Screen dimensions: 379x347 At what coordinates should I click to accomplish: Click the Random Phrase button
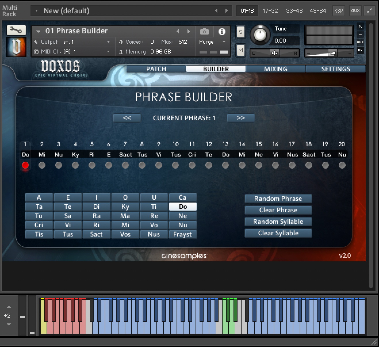(278, 199)
